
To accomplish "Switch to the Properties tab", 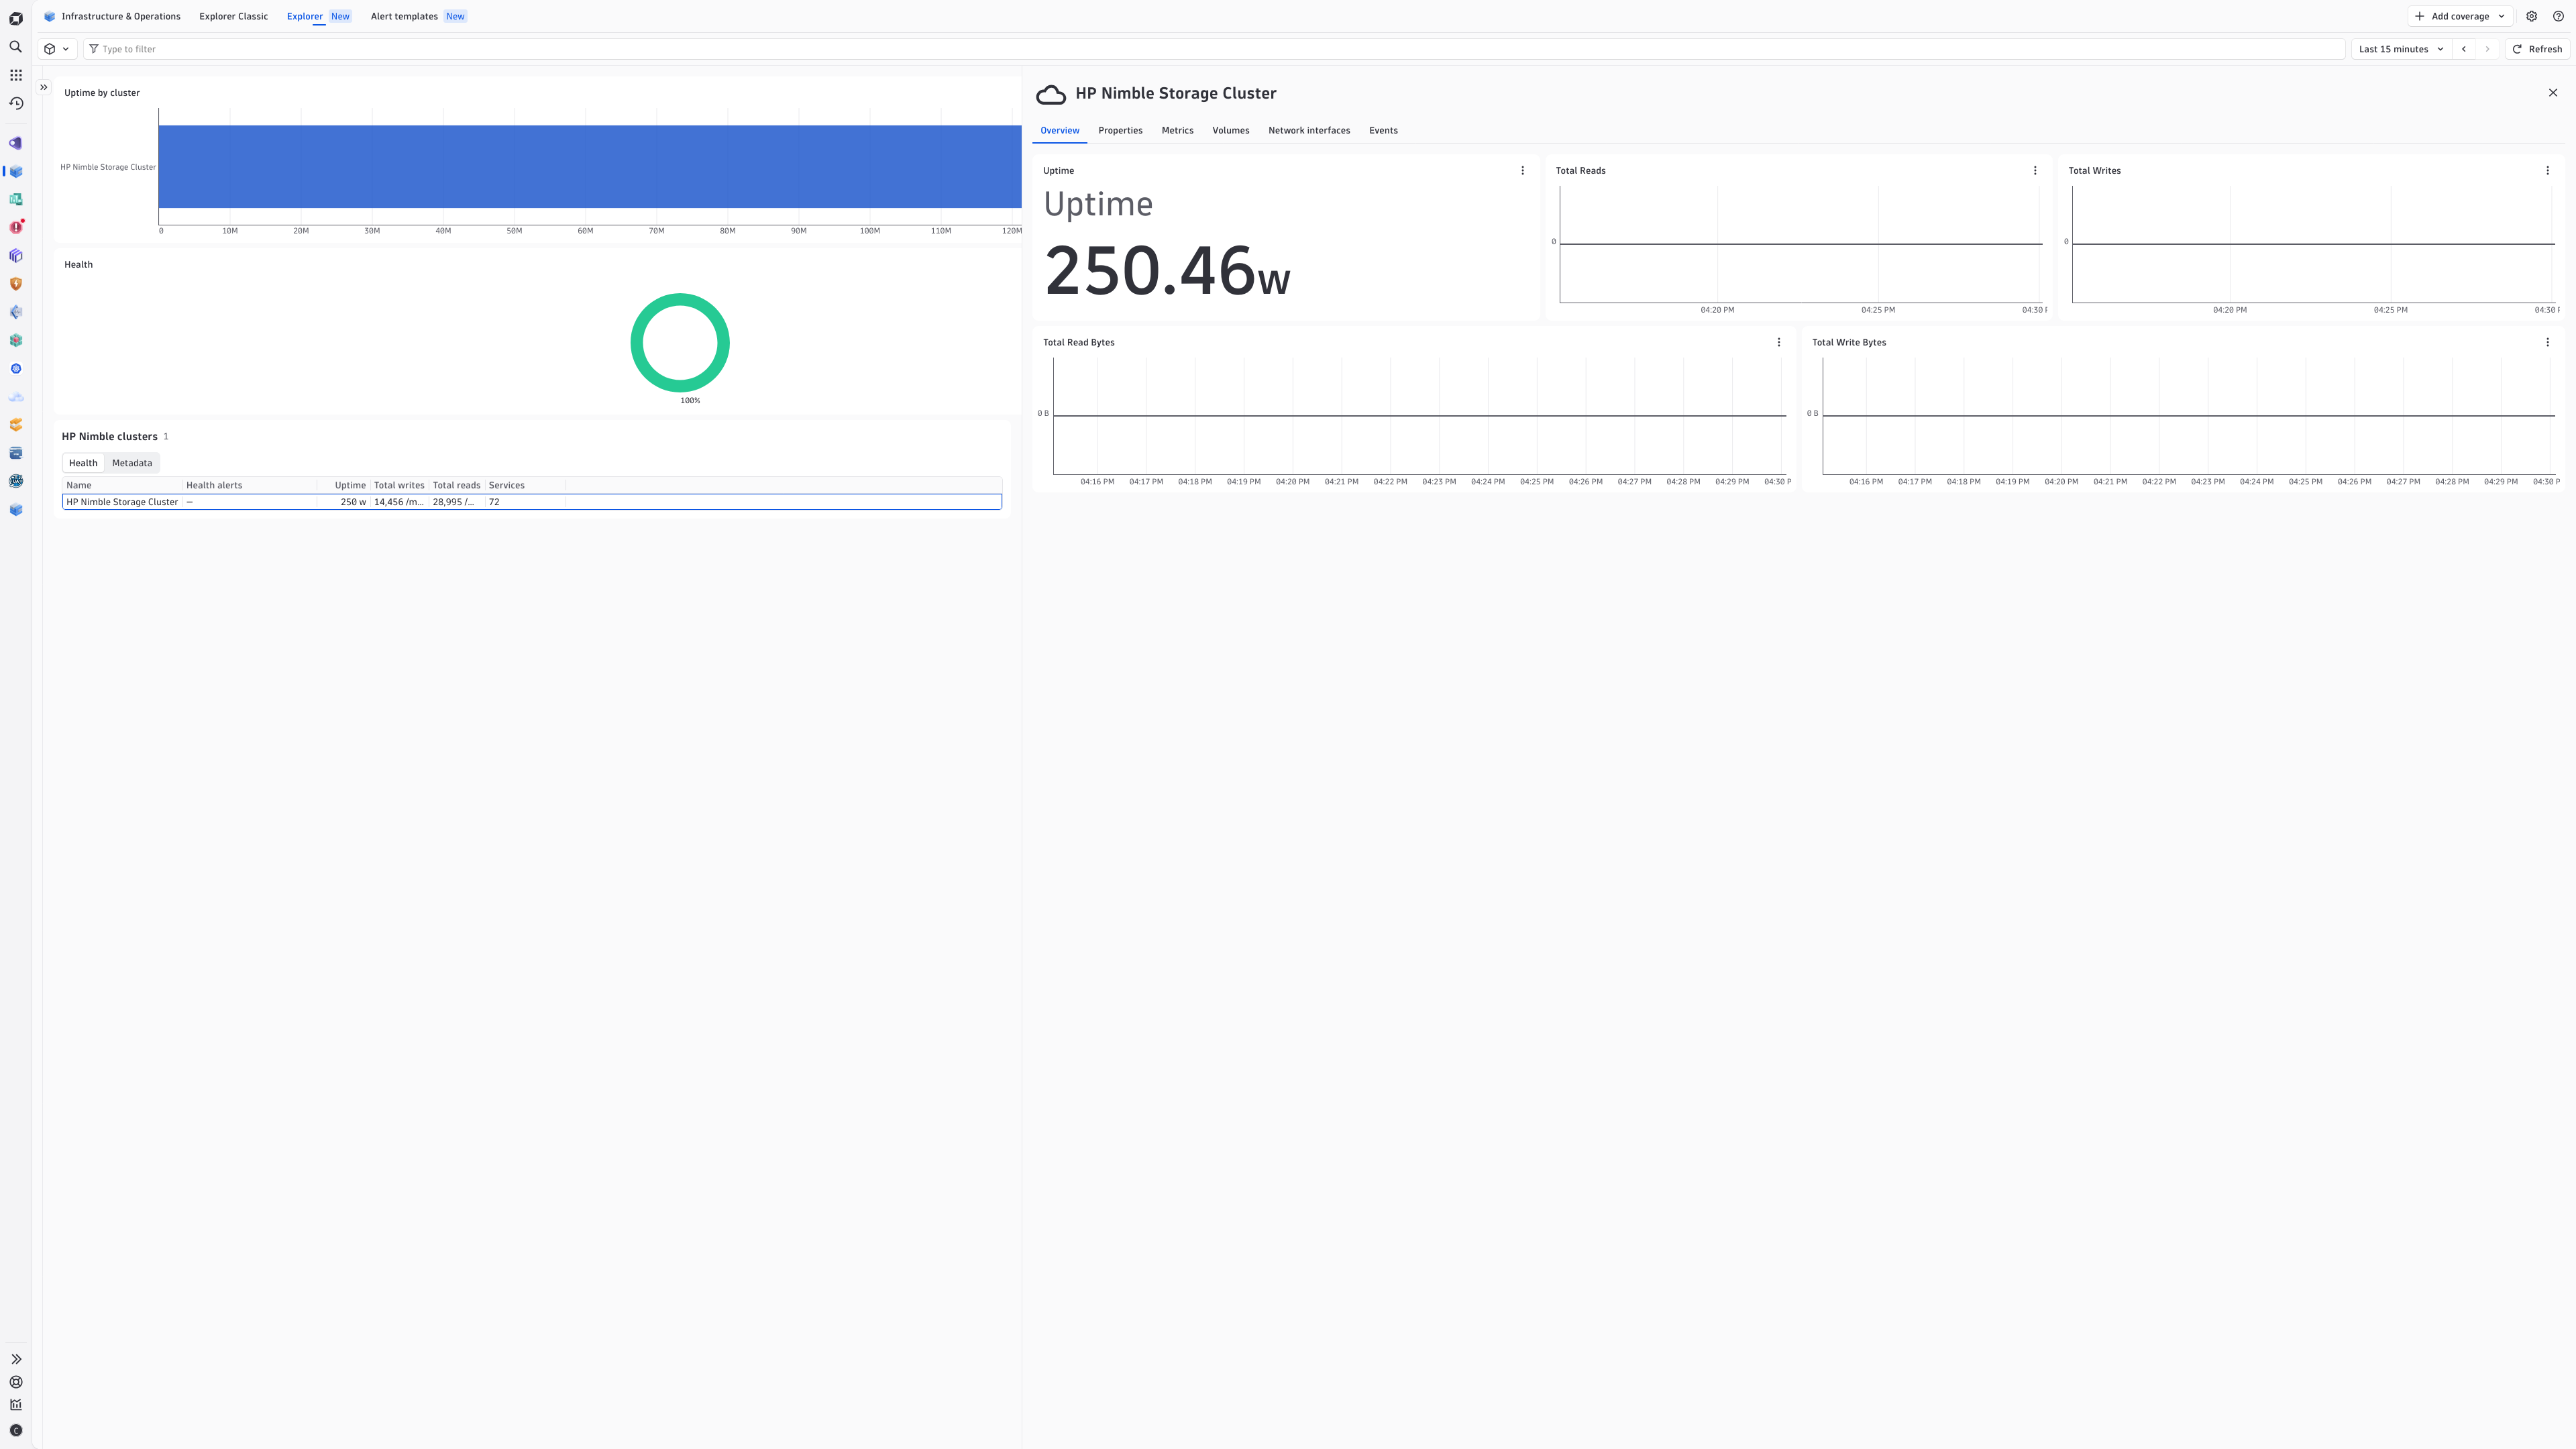I will [x=1120, y=130].
